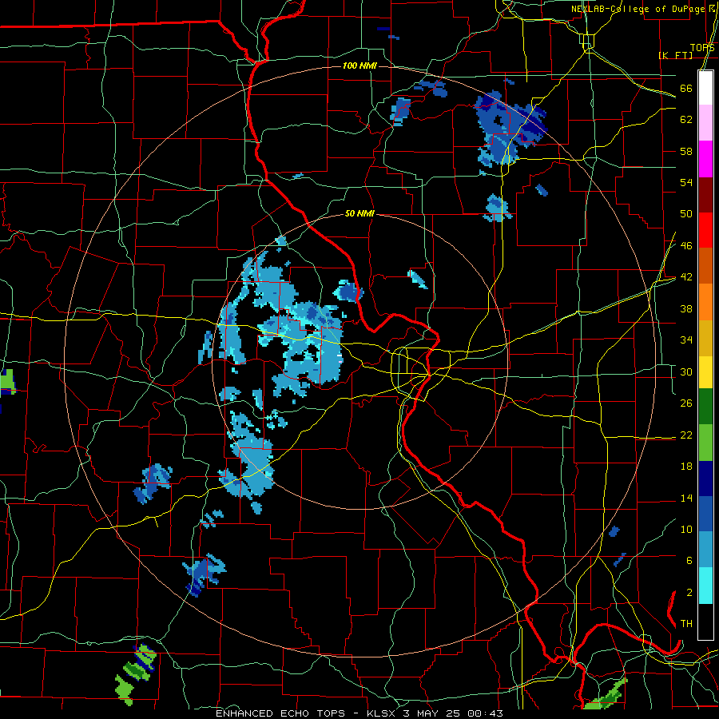Select legend value 22
Viewport: 719px width, 719px height.
(x=686, y=435)
